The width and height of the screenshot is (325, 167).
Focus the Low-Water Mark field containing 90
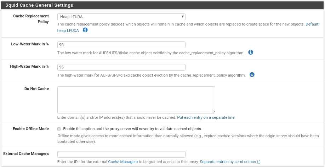(121, 45)
